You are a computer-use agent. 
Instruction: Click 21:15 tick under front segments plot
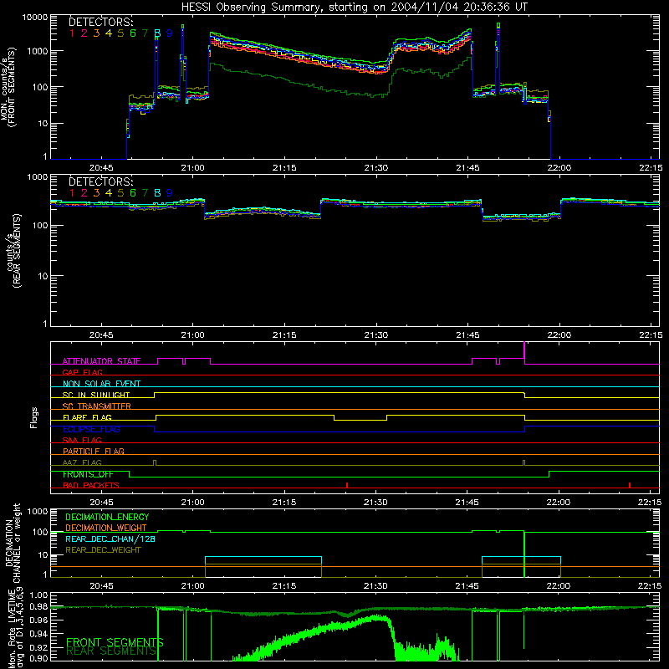(284, 168)
